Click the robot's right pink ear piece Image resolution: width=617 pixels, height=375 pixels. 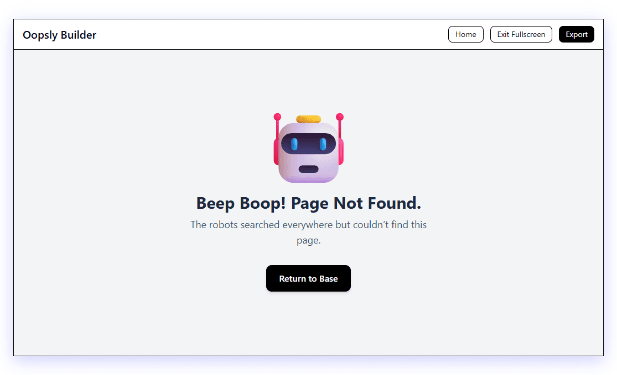point(341,151)
